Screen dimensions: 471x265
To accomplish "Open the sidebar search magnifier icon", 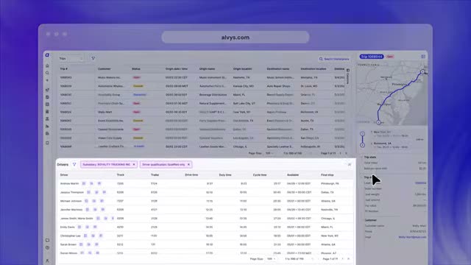I will point(47,73).
